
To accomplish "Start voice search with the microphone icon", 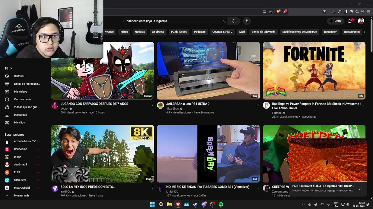I will click(x=247, y=21).
